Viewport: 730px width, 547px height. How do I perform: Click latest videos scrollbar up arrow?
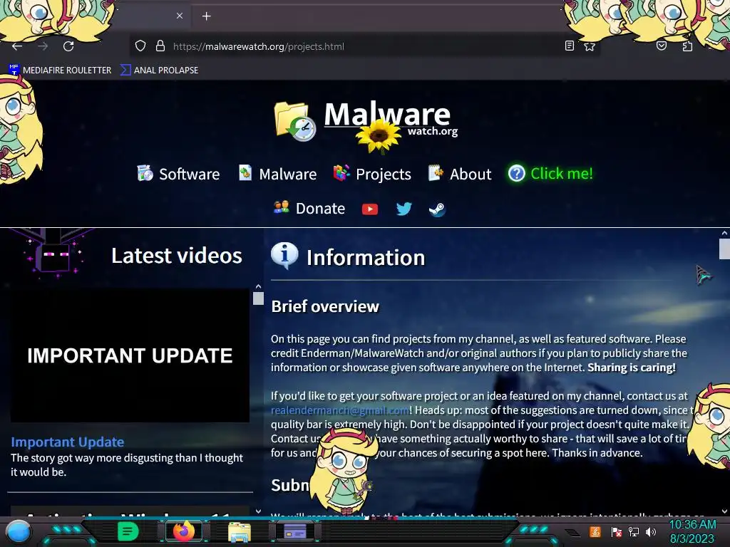(x=258, y=286)
